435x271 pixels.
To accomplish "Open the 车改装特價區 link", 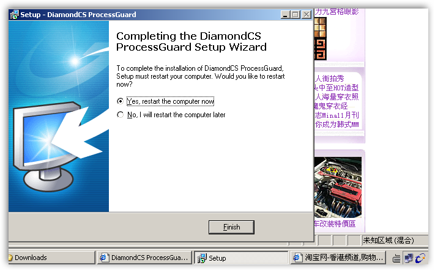I will (335, 223).
